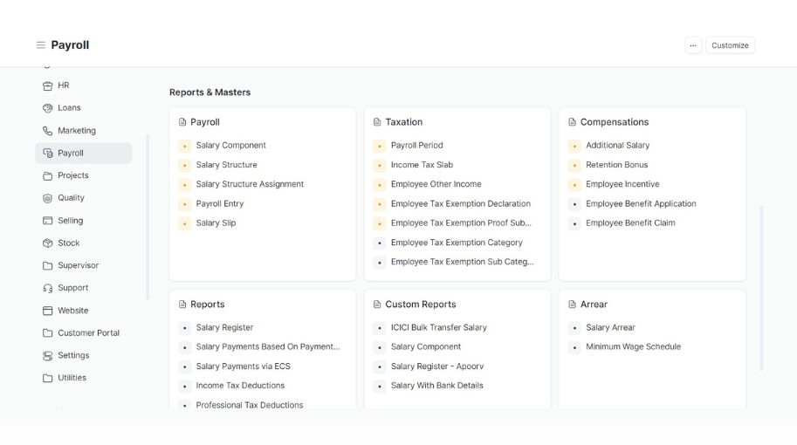Go to Selling module in sidebar
797x445 pixels.
tap(70, 221)
